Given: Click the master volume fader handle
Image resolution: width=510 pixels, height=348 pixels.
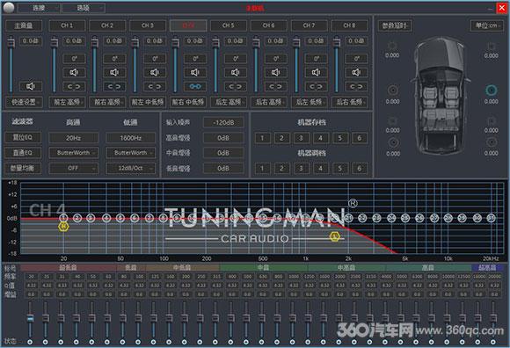Looking at the screenshot, I should pyautogui.click(x=11, y=42).
